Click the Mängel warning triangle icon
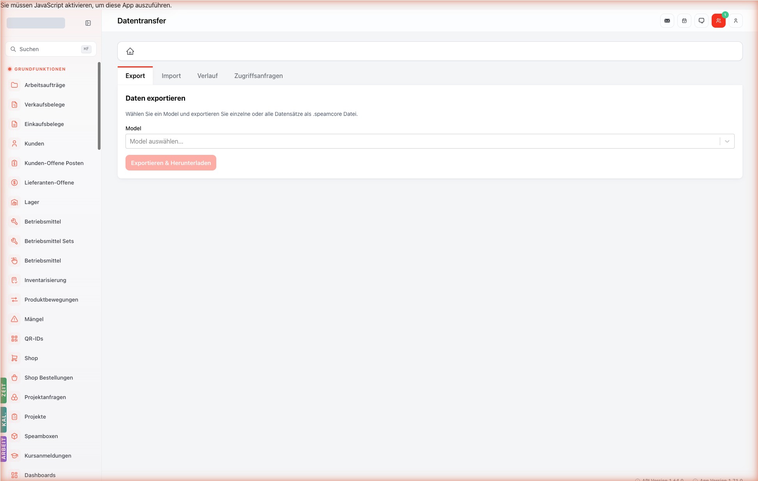The image size is (758, 481). pyautogui.click(x=14, y=319)
